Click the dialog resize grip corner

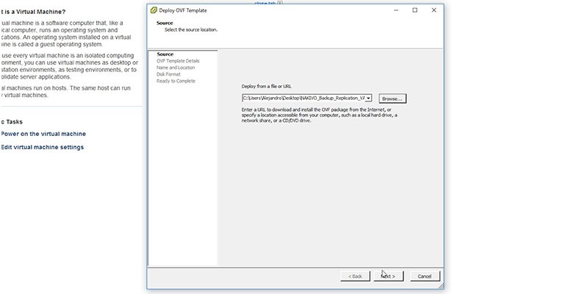pyautogui.click(x=441, y=287)
